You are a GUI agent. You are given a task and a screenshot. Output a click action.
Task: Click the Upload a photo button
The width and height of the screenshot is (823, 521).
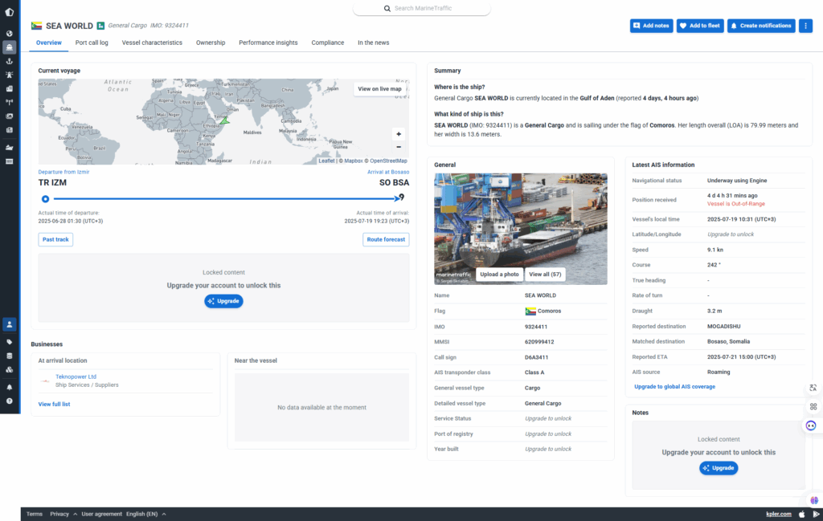click(499, 275)
